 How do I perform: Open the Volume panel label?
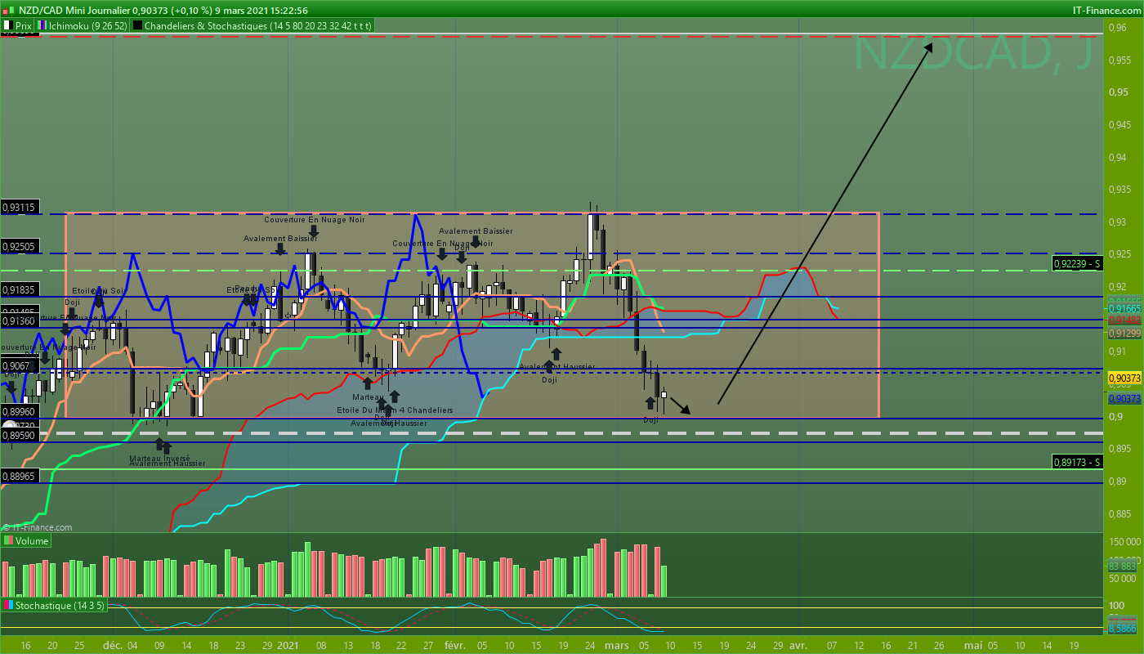click(32, 540)
